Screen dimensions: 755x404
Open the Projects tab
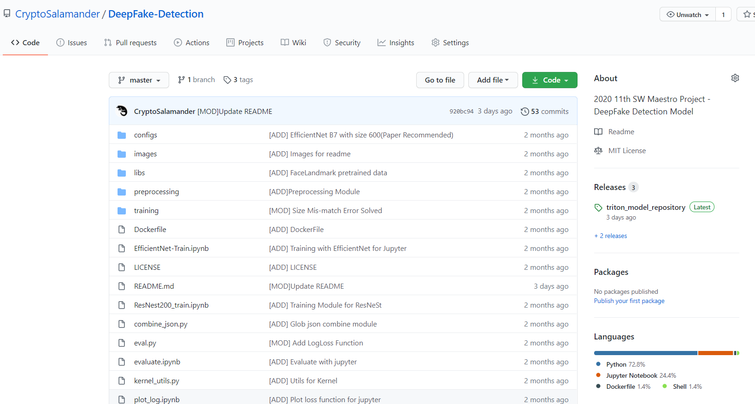click(245, 42)
